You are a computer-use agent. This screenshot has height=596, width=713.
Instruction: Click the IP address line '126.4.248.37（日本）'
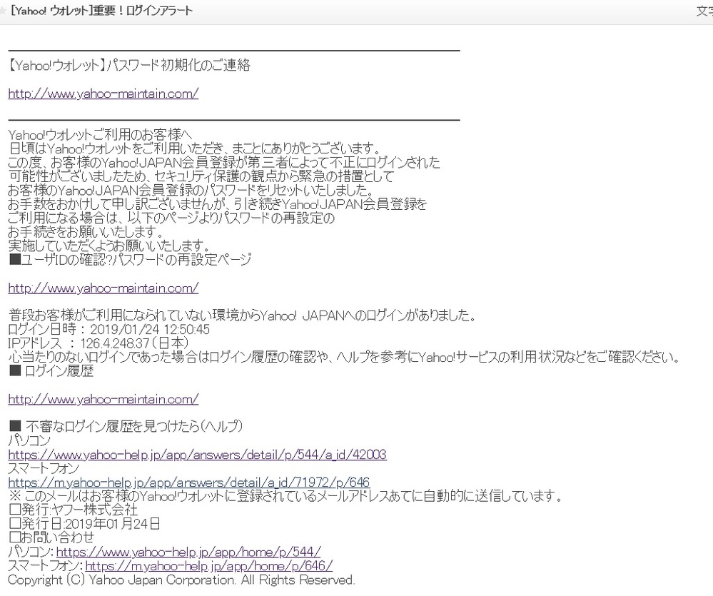(135, 343)
